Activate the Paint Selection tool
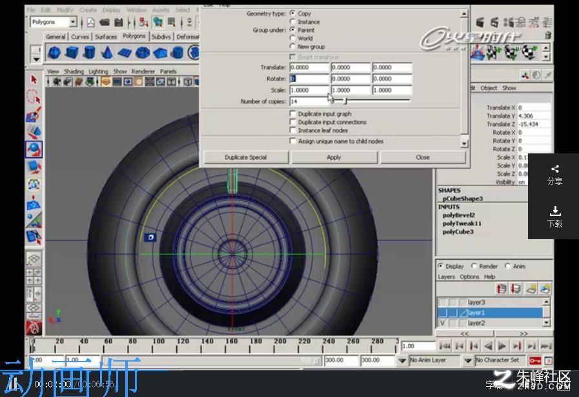The height and width of the screenshot is (397, 579). [34, 114]
